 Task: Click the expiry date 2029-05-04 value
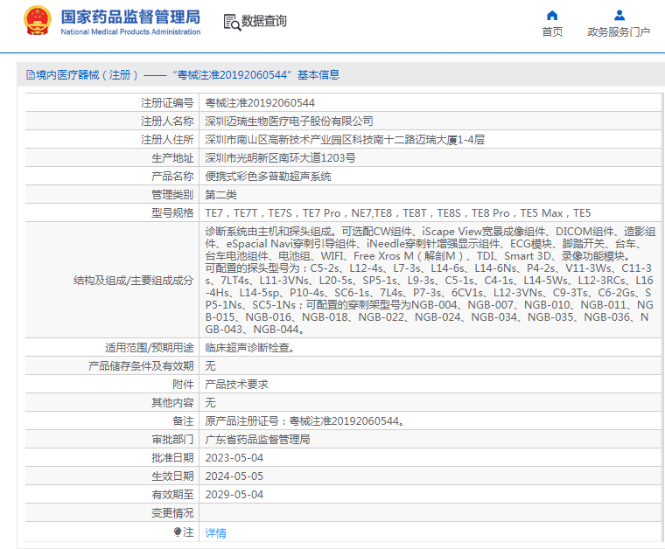(234, 494)
